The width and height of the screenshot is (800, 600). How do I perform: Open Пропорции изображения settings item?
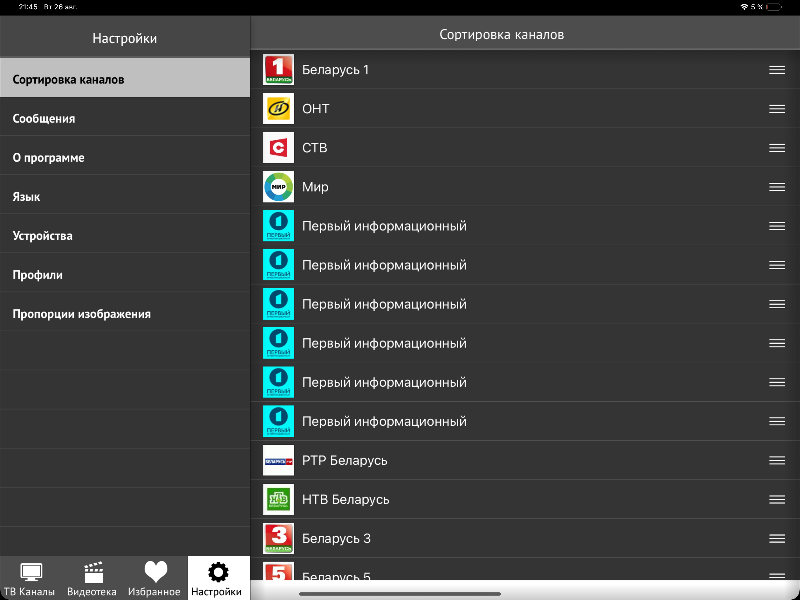[125, 312]
